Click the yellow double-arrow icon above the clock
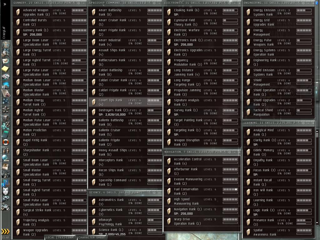Image resolution: width=320 pixels, height=240 pixels. click(6, 231)
